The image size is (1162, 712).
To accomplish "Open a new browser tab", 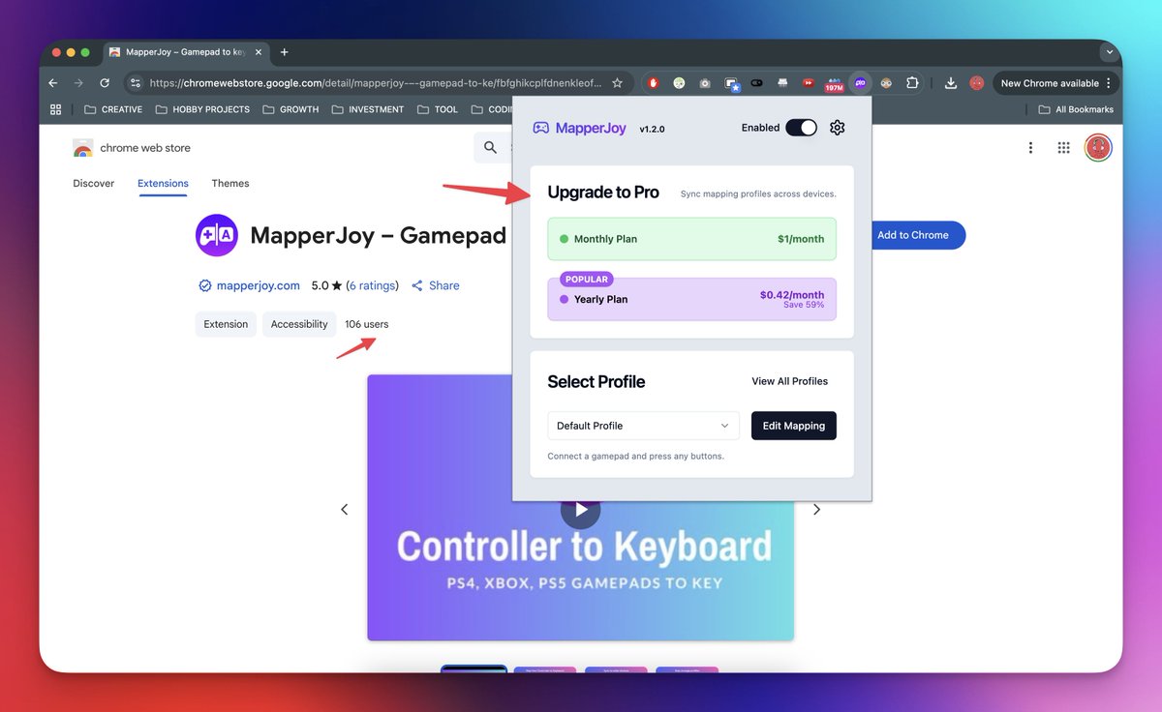I will point(284,52).
